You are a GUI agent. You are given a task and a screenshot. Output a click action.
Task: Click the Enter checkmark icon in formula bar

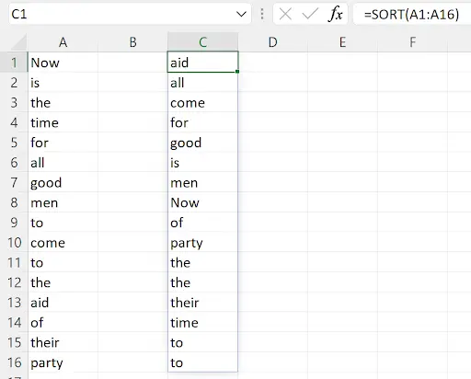tap(310, 14)
